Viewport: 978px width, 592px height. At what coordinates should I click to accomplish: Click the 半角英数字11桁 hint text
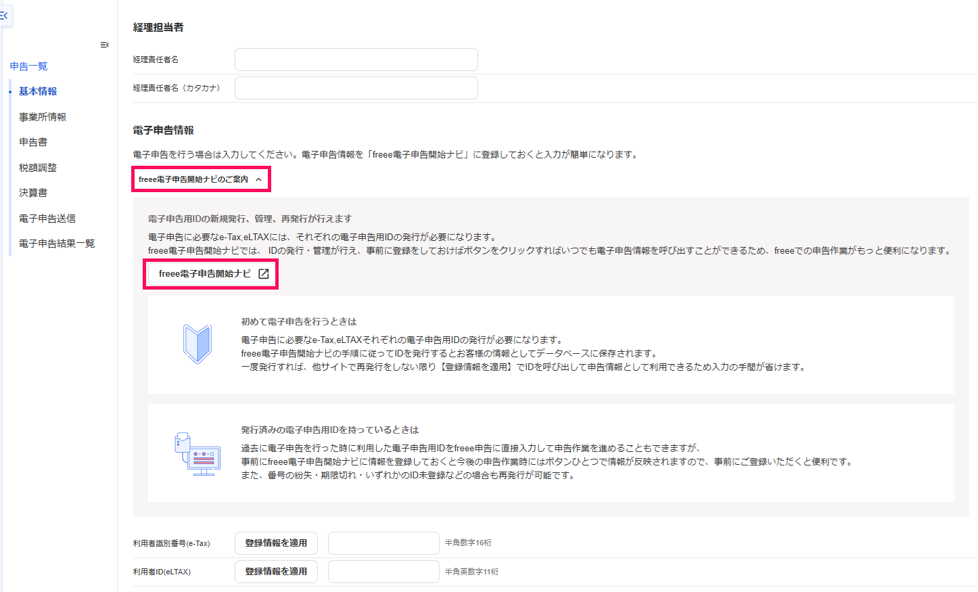tap(472, 572)
